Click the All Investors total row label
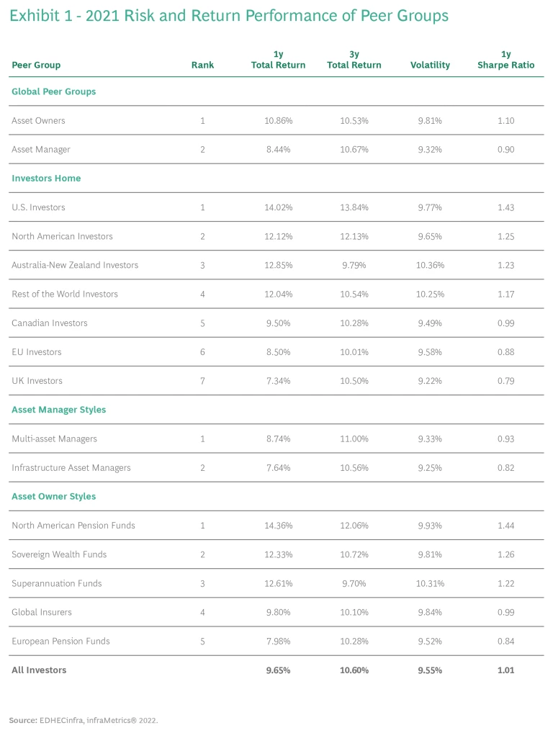Viewport: 553px width, 733px height. 39,670
